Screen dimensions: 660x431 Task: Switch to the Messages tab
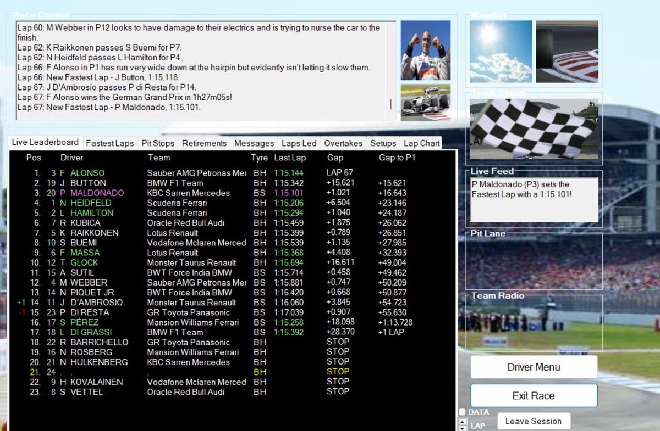click(254, 143)
